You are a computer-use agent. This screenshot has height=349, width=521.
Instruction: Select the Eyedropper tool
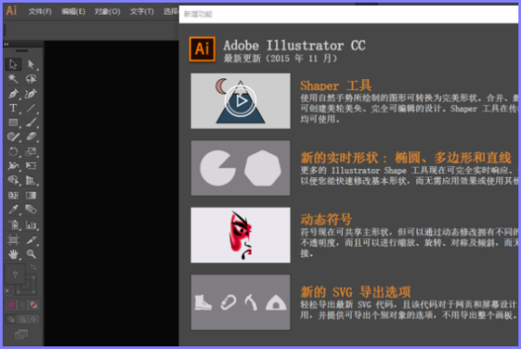coord(13,209)
